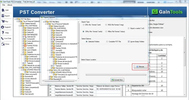Select Deleted Items(28) in dialog tree
The width and height of the screenshot is (189, 100).
click(x=61, y=31)
